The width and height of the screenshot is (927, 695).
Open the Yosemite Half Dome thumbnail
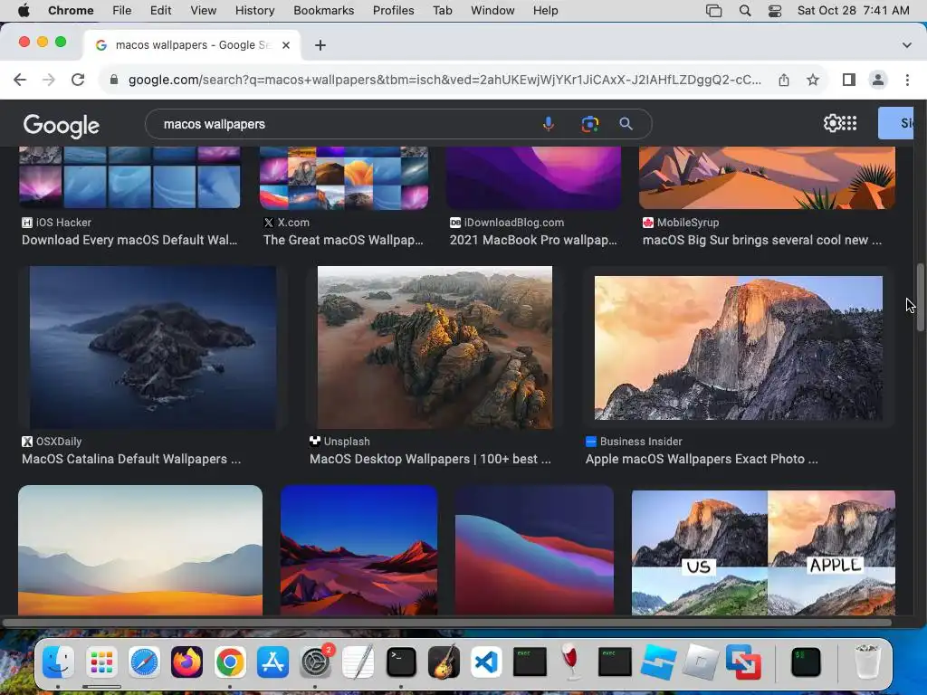click(x=739, y=347)
